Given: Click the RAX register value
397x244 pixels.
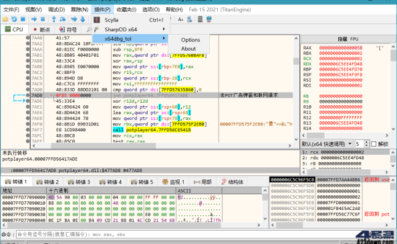Looking at the screenshot, I should pos(341,48).
